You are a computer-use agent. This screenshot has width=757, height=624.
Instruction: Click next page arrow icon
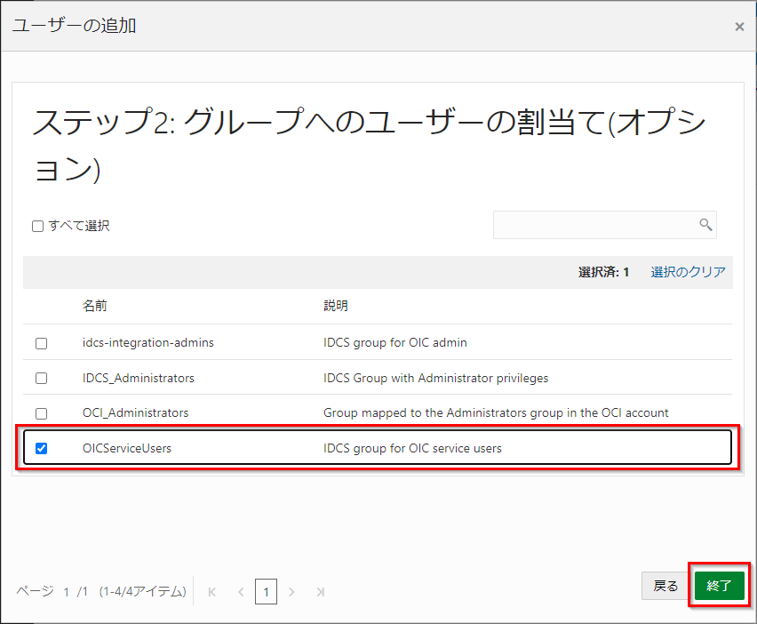pos(291,591)
